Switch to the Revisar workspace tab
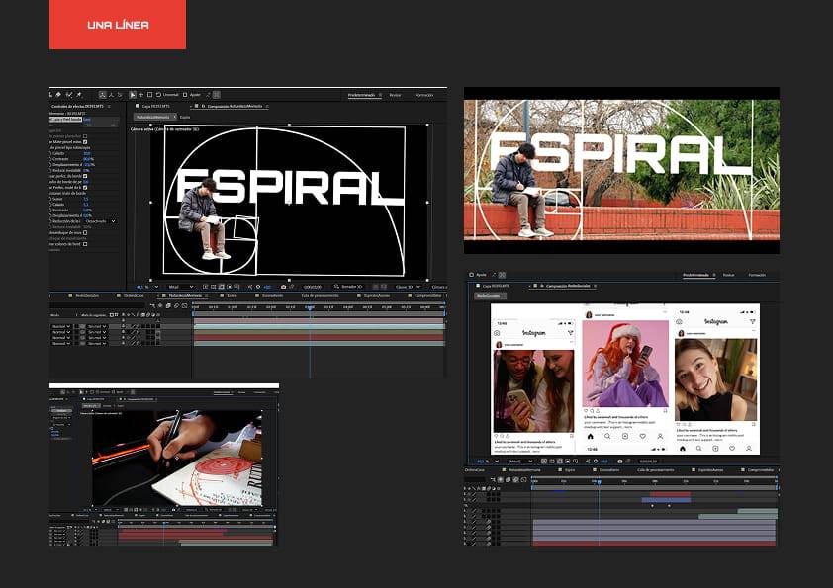This screenshot has width=833, height=588. point(395,95)
